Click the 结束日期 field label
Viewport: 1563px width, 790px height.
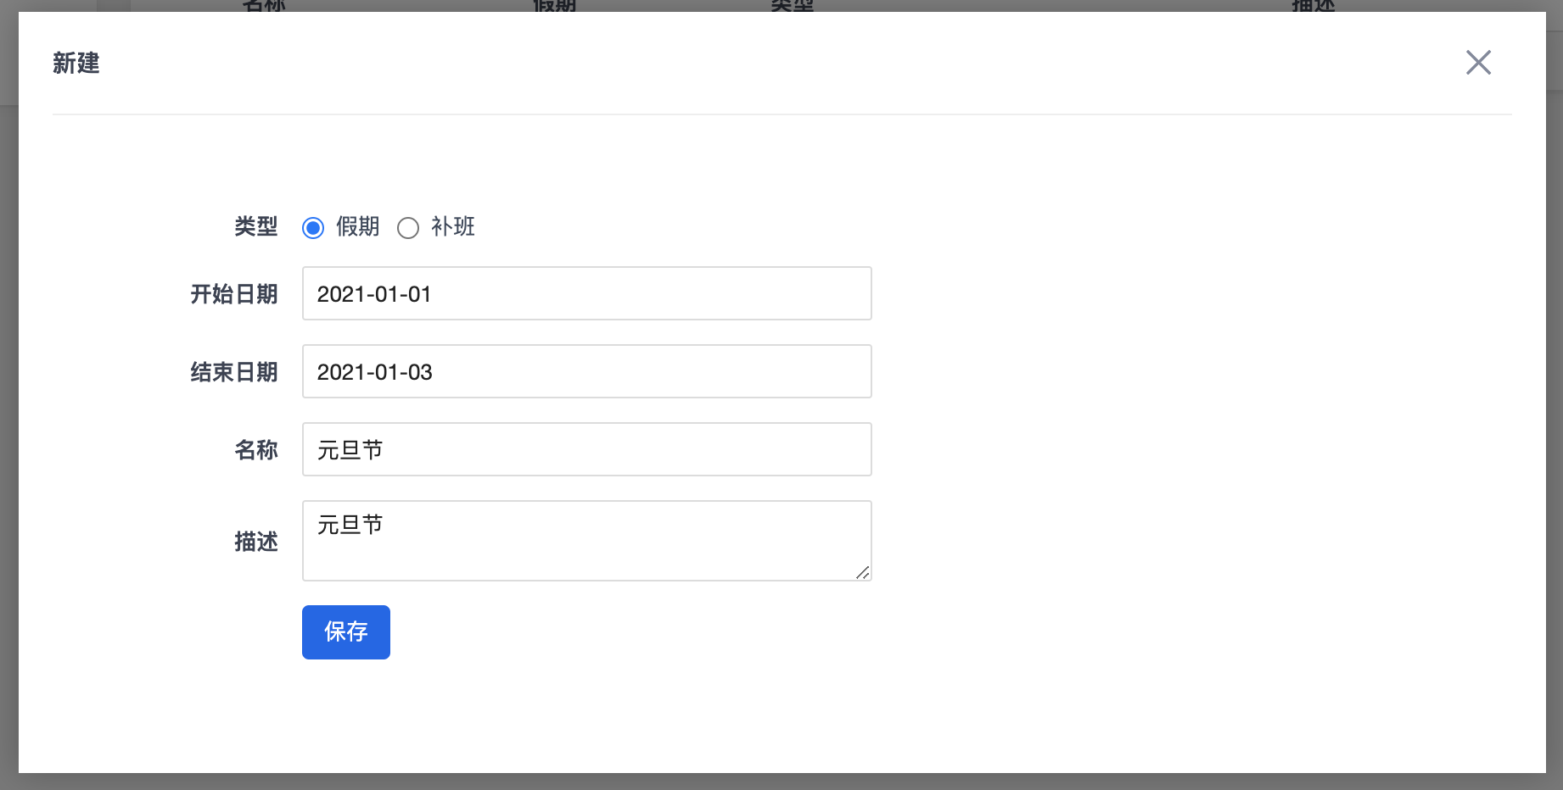coord(233,372)
